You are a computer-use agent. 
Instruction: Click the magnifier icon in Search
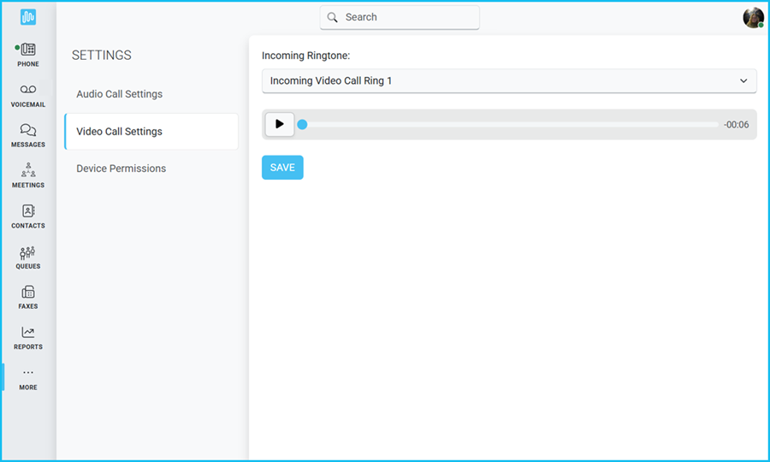[x=333, y=18]
